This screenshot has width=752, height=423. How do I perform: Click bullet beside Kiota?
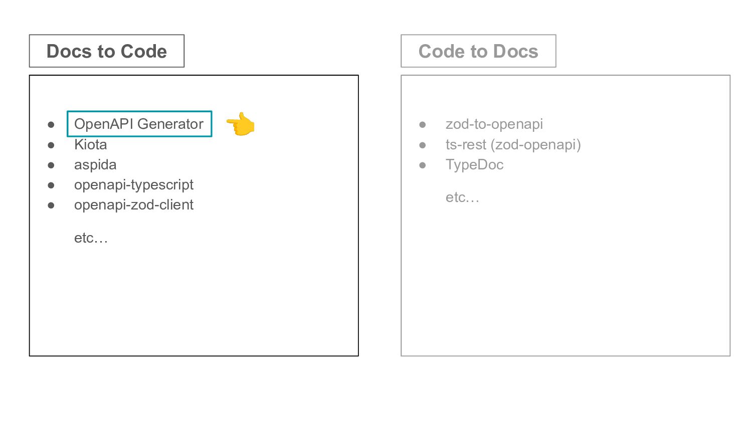point(51,145)
